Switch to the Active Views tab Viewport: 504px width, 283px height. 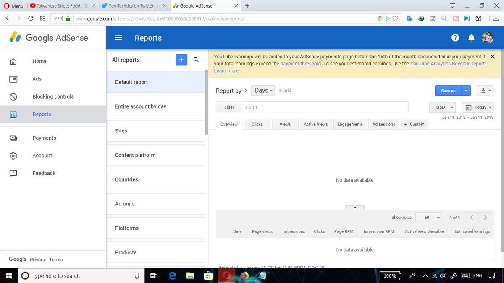pos(316,124)
